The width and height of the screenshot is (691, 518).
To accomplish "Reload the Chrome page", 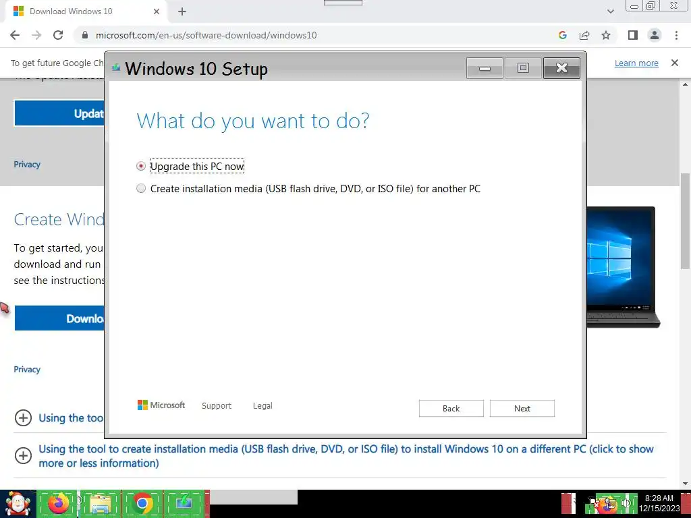I will pos(58,35).
